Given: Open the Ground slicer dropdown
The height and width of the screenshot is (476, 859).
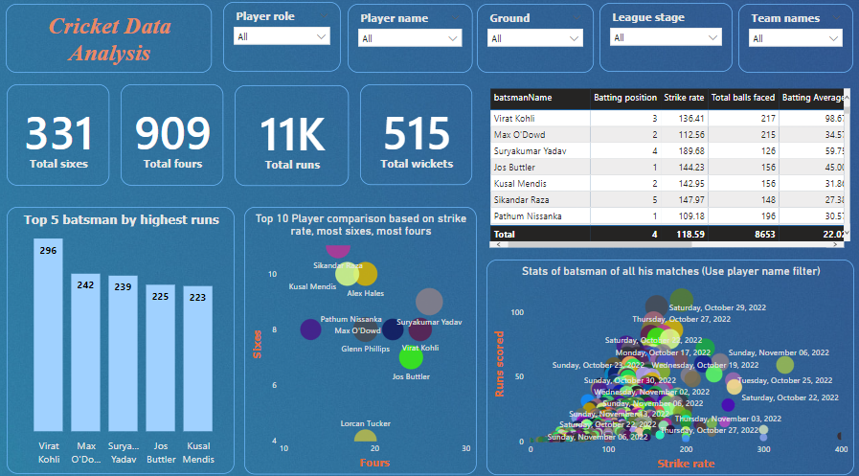Looking at the screenshot, I should 535,38.
